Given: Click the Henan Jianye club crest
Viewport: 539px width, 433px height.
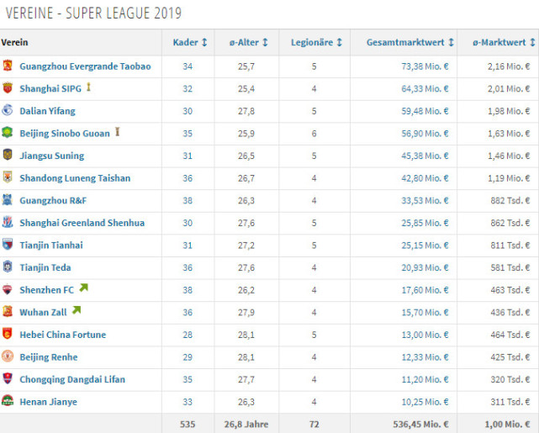Looking at the screenshot, I should click(x=8, y=402).
